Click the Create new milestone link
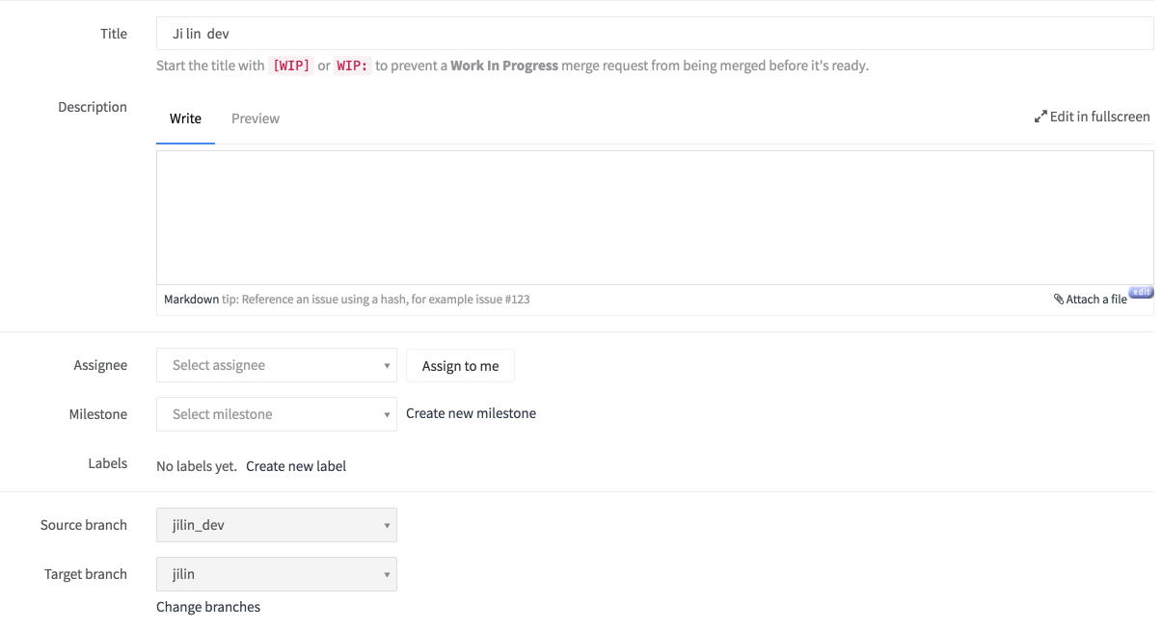Screen dimensions: 1162x629 (x=471, y=413)
